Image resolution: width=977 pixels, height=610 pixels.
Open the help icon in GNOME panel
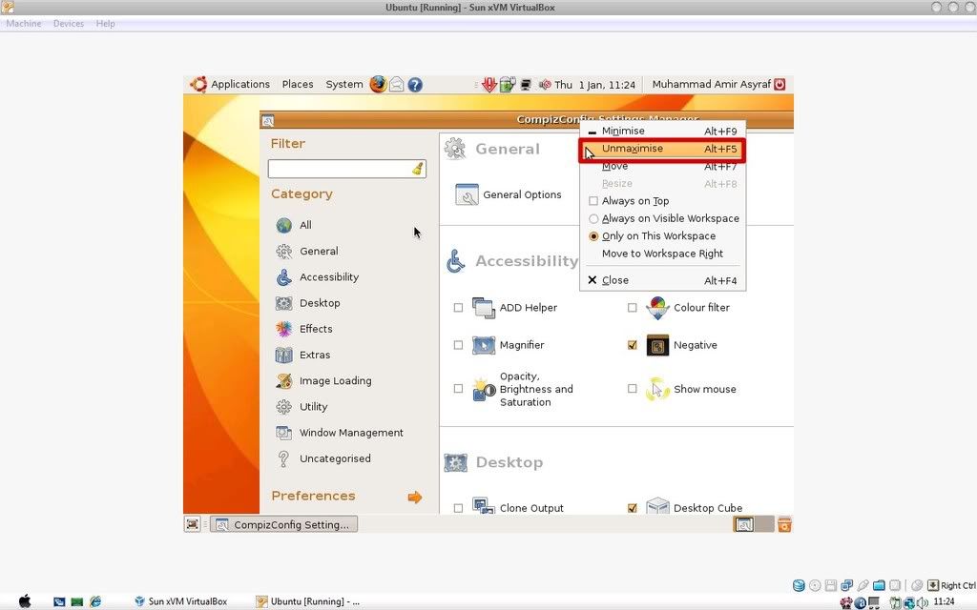click(x=415, y=84)
